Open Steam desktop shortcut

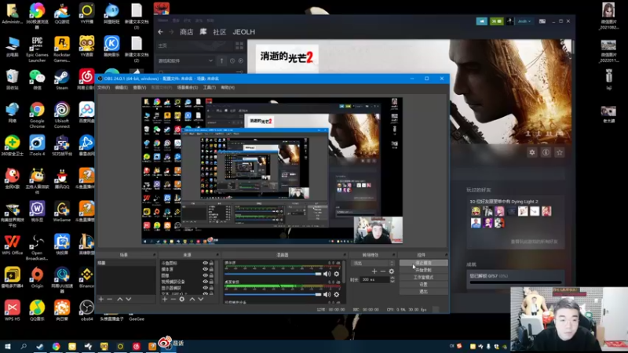pos(62,80)
